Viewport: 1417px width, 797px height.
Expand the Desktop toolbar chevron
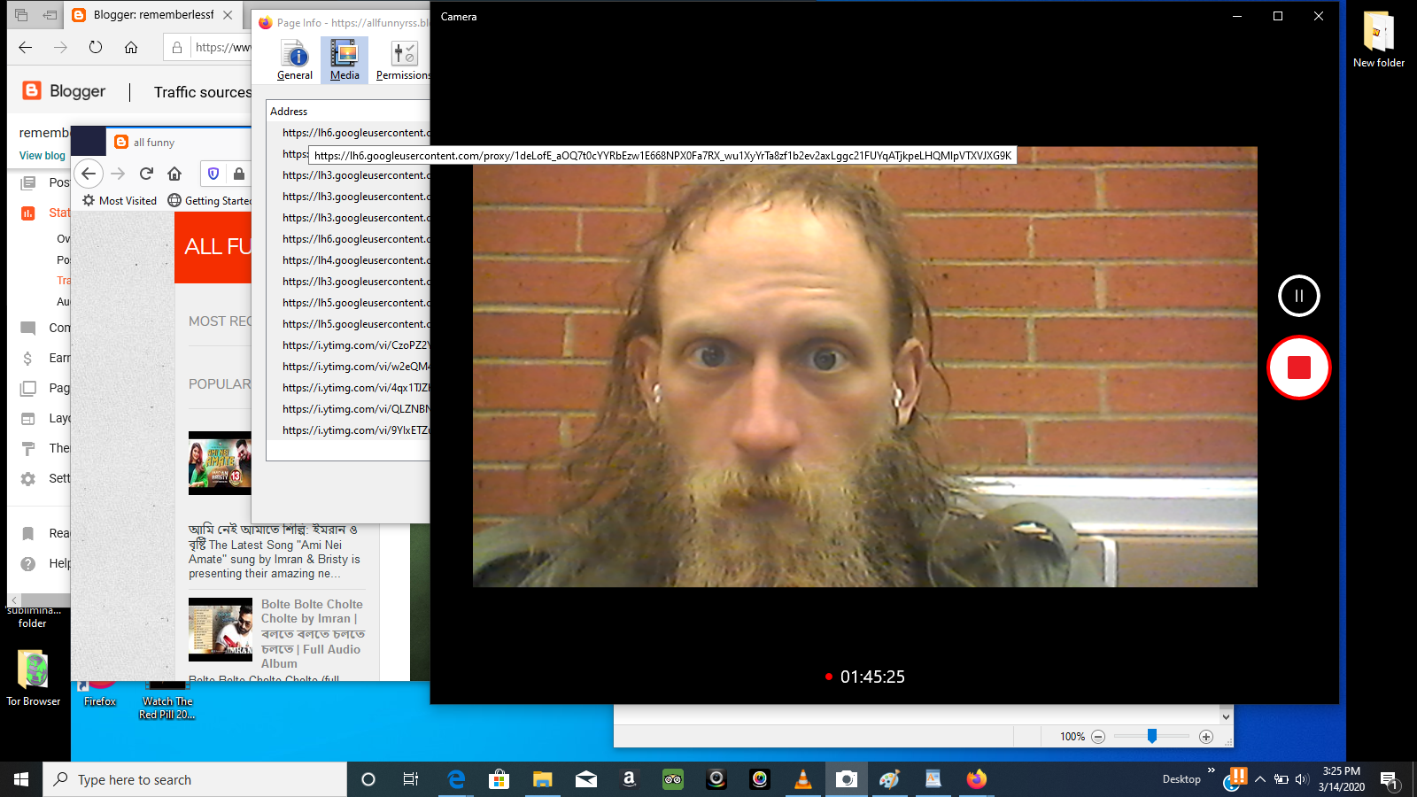click(x=1211, y=770)
